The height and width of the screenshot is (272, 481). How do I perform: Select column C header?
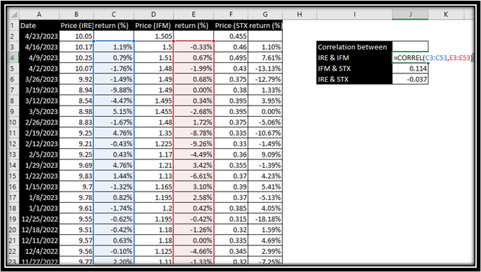click(113, 15)
